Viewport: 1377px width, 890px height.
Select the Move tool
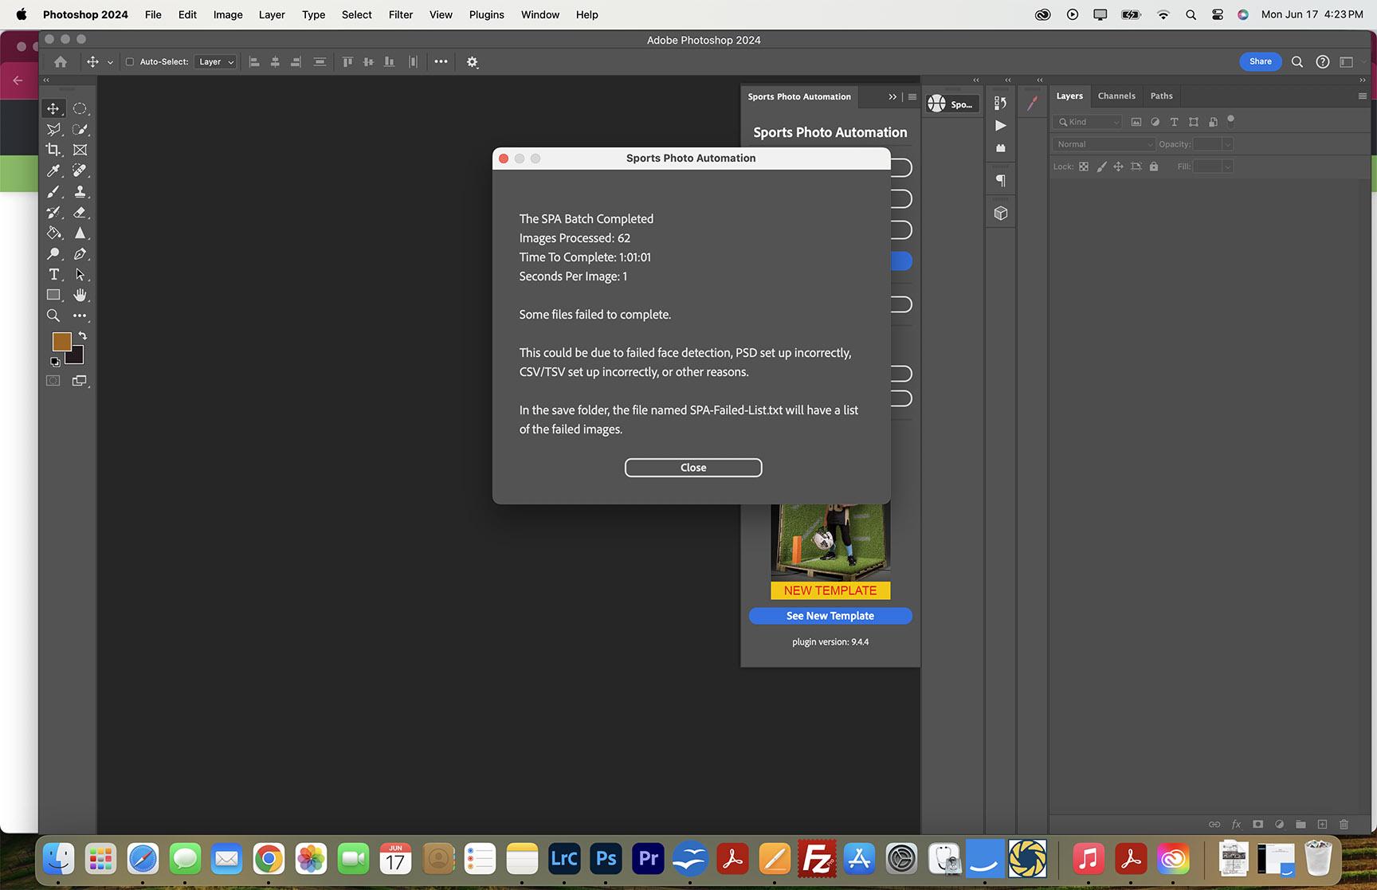click(53, 108)
